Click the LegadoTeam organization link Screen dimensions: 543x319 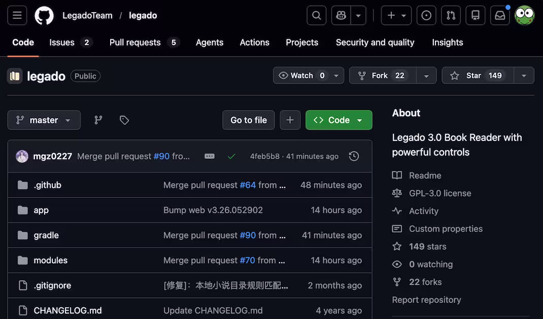pos(87,16)
